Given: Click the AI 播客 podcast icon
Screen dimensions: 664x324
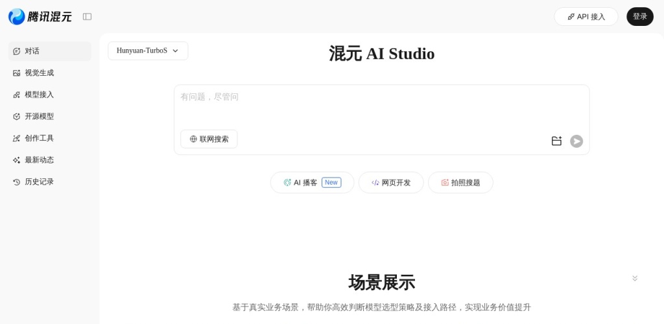Looking at the screenshot, I should click(287, 182).
